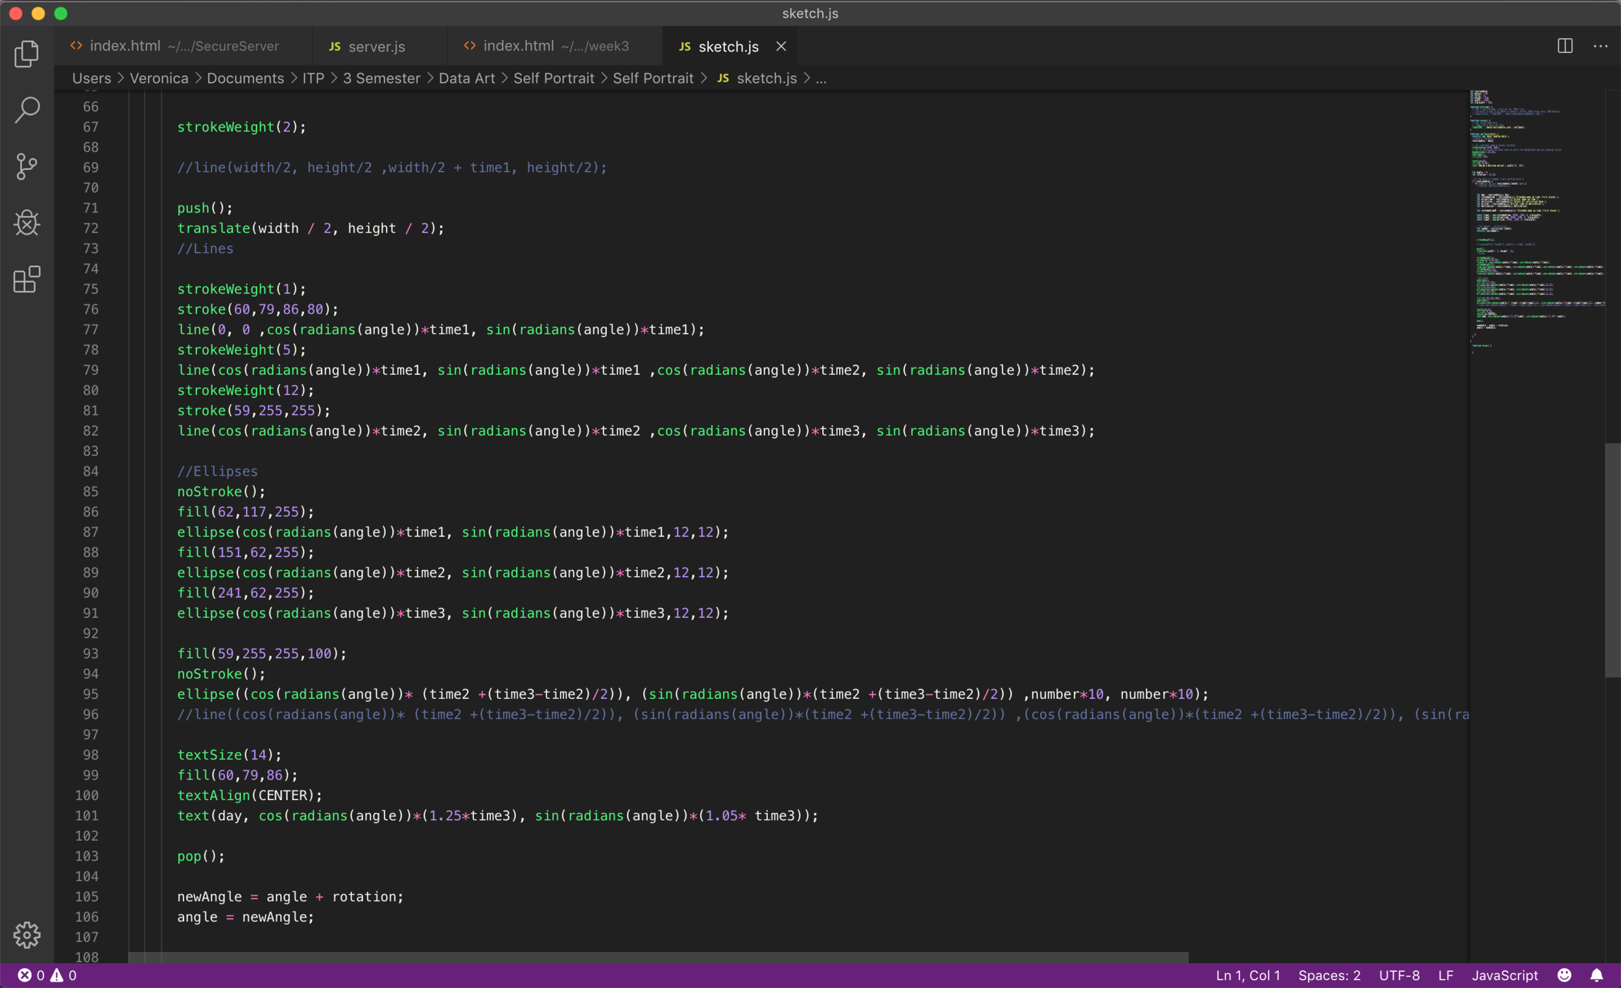This screenshot has height=988, width=1621.
Task: Open the notifications bell icon
Action: pyautogui.click(x=1596, y=976)
